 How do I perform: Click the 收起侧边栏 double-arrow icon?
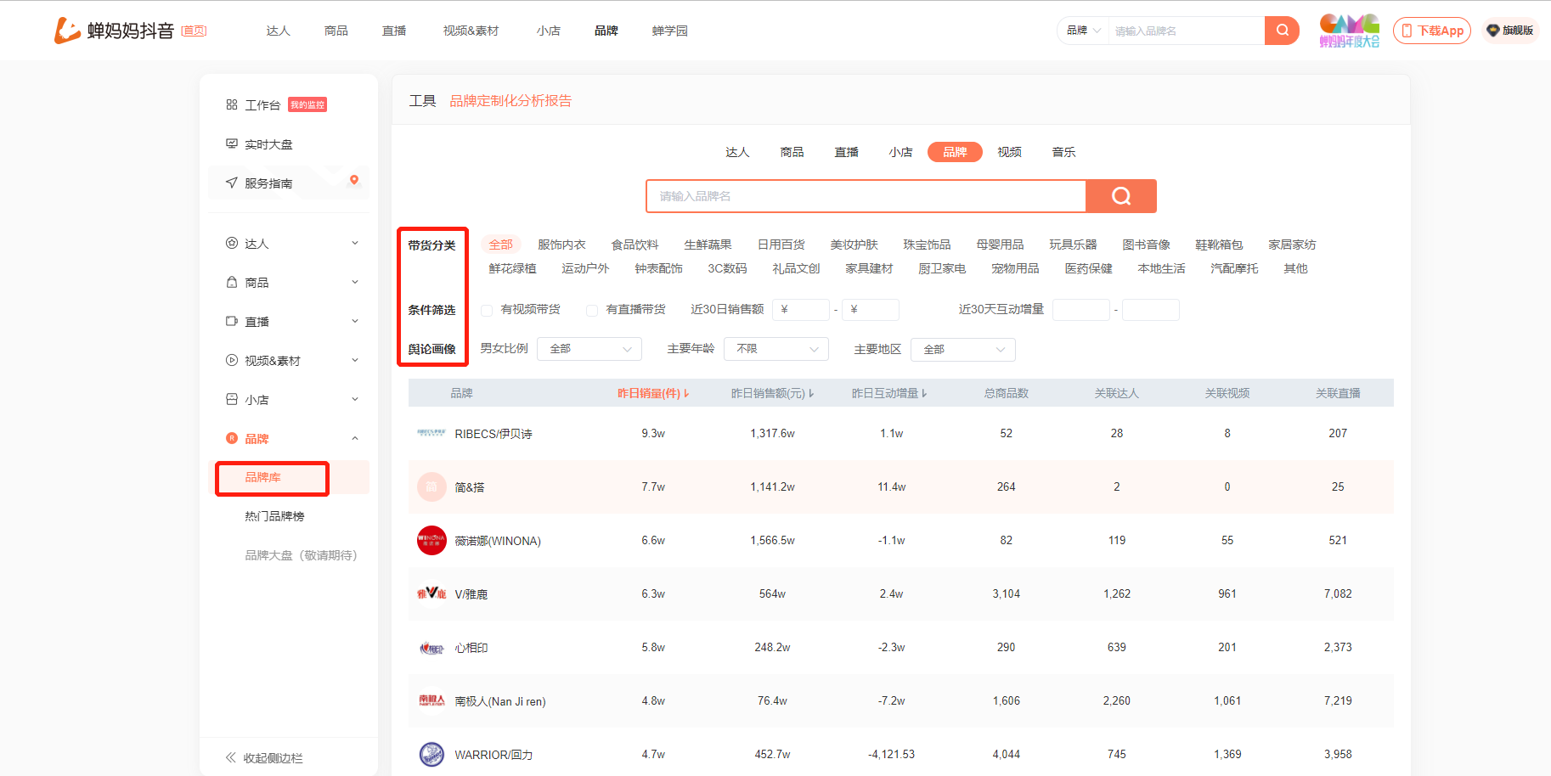click(231, 757)
